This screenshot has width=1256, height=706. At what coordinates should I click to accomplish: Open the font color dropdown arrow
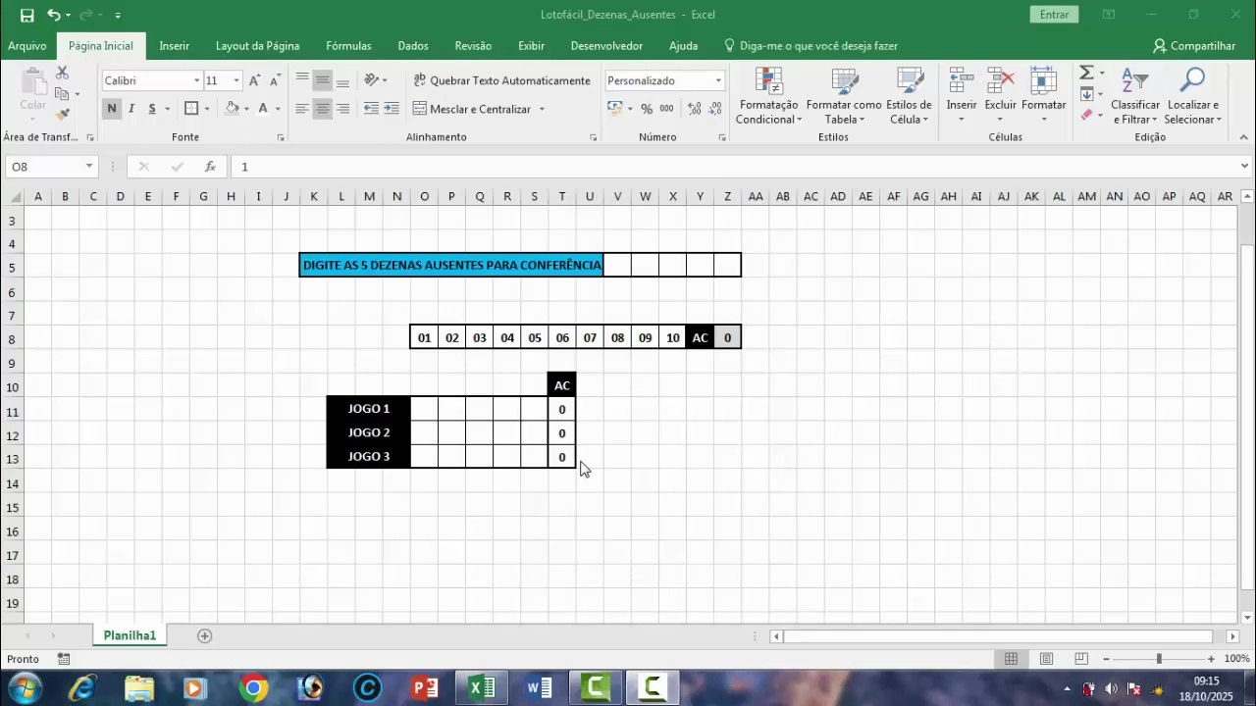click(278, 109)
